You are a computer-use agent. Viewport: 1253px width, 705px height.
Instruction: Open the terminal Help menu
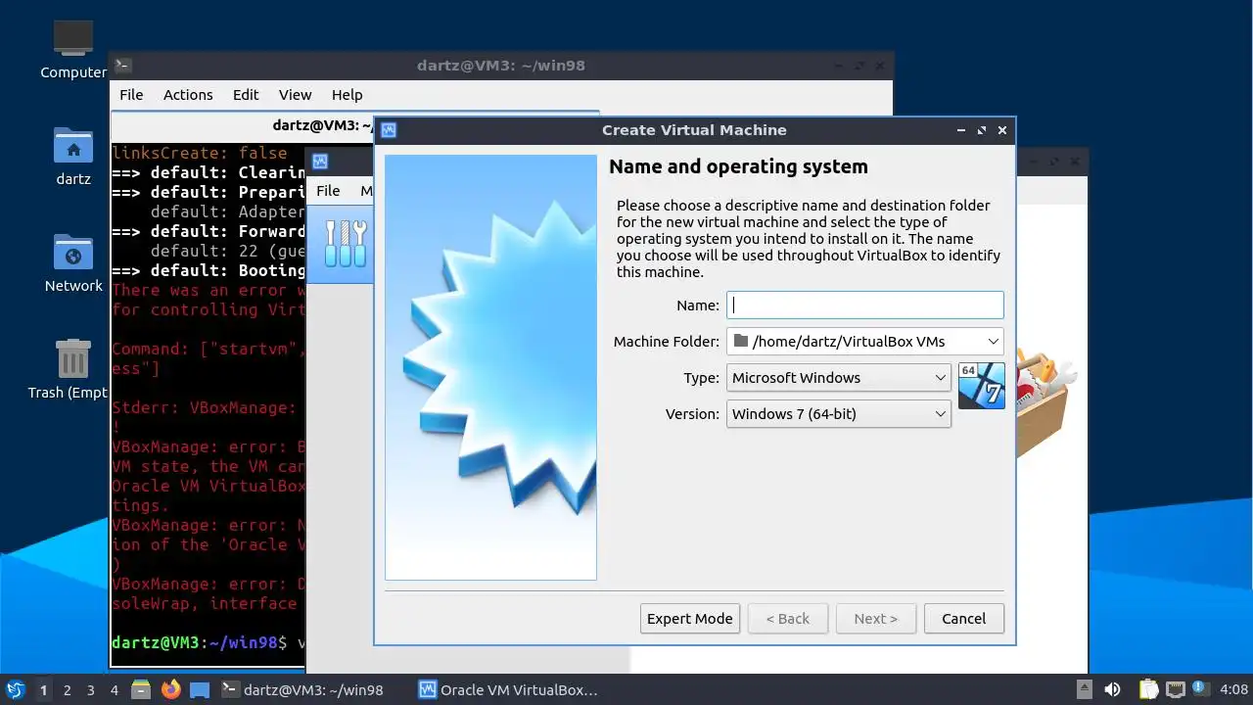[x=348, y=95]
